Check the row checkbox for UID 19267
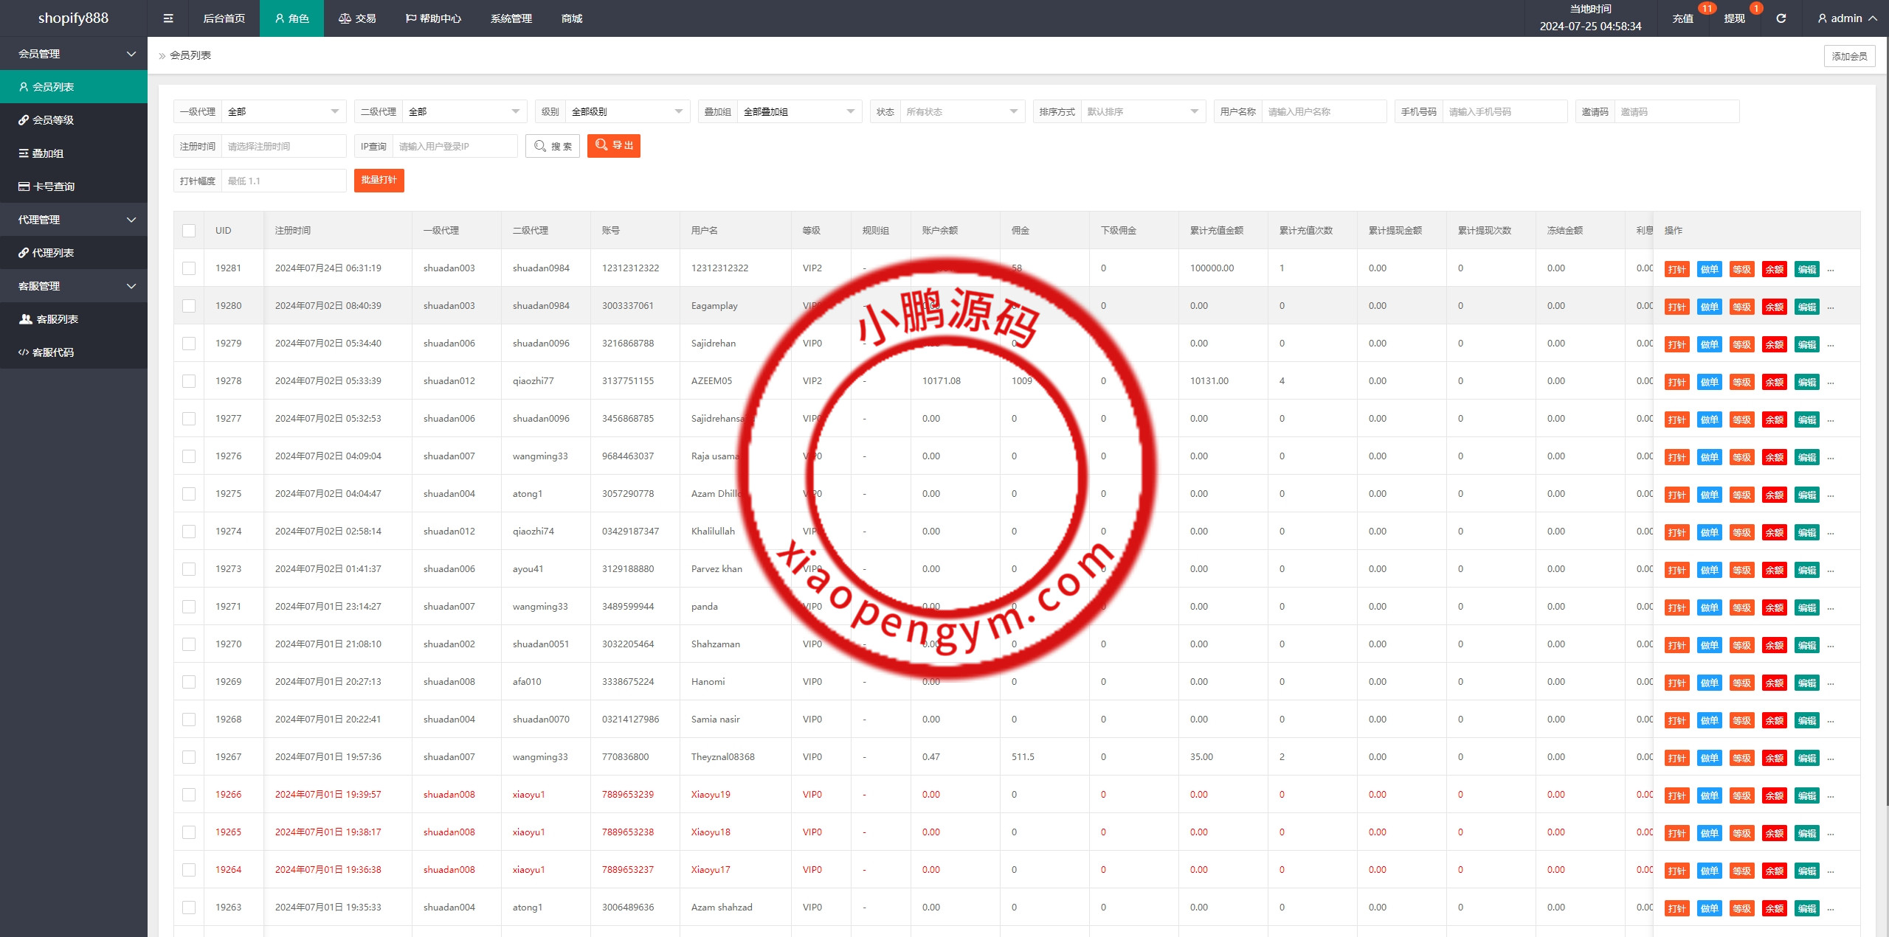Viewport: 1889px width, 937px height. pyautogui.click(x=189, y=757)
